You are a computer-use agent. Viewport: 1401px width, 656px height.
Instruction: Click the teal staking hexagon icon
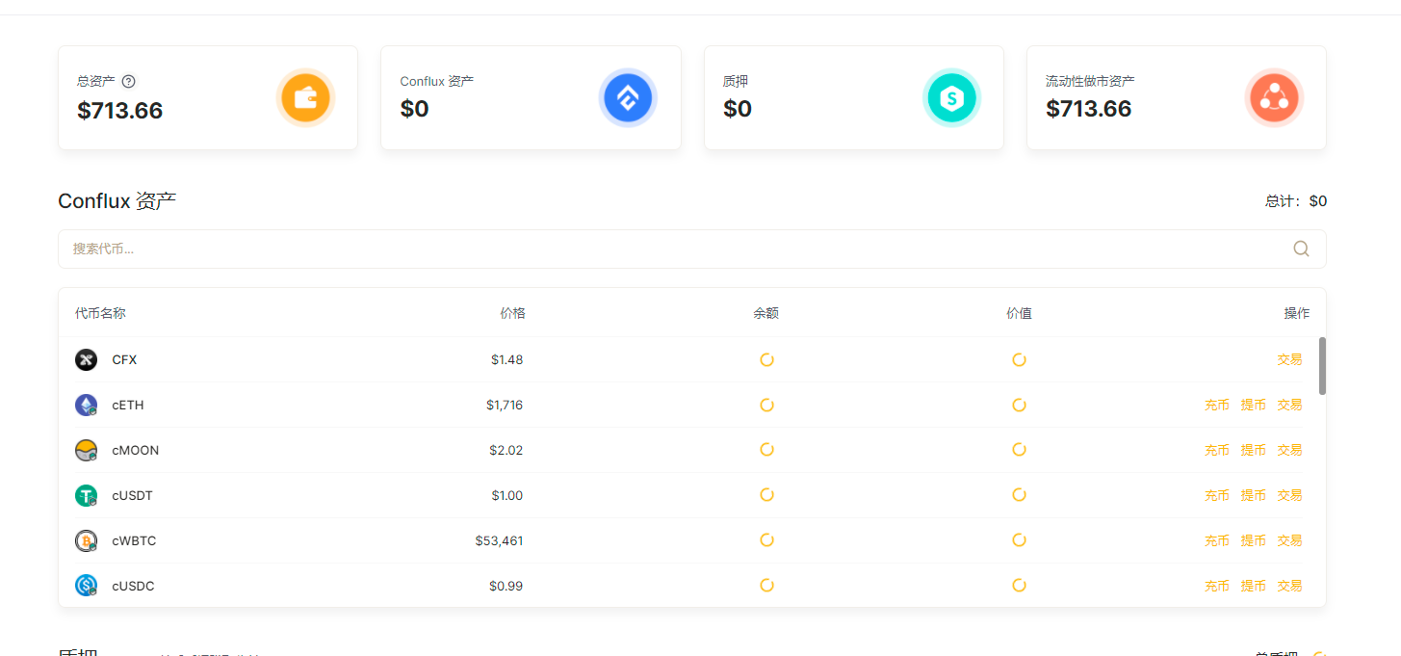point(951,97)
